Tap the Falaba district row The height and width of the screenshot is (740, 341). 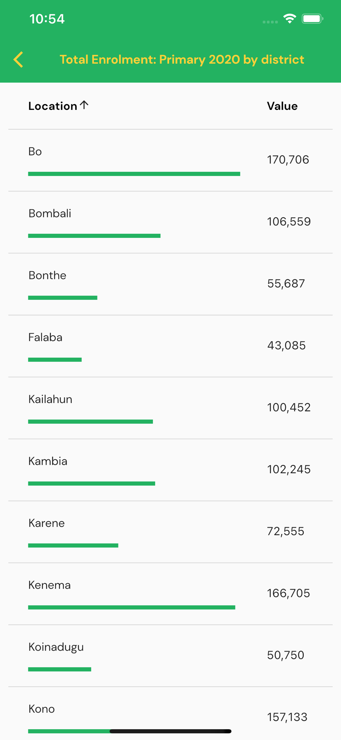click(170, 346)
